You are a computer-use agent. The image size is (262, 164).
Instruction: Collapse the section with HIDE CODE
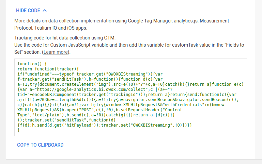(x=31, y=11)
